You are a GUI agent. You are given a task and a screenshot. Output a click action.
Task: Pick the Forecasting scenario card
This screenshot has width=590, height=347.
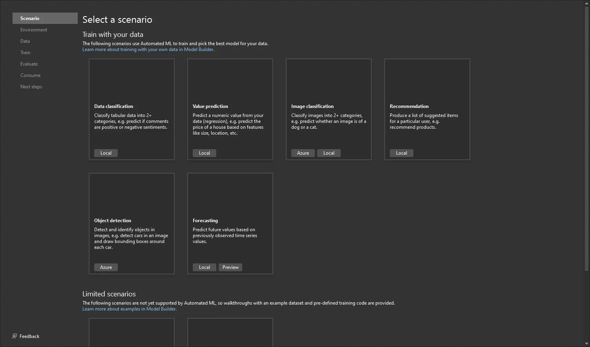[x=230, y=223]
